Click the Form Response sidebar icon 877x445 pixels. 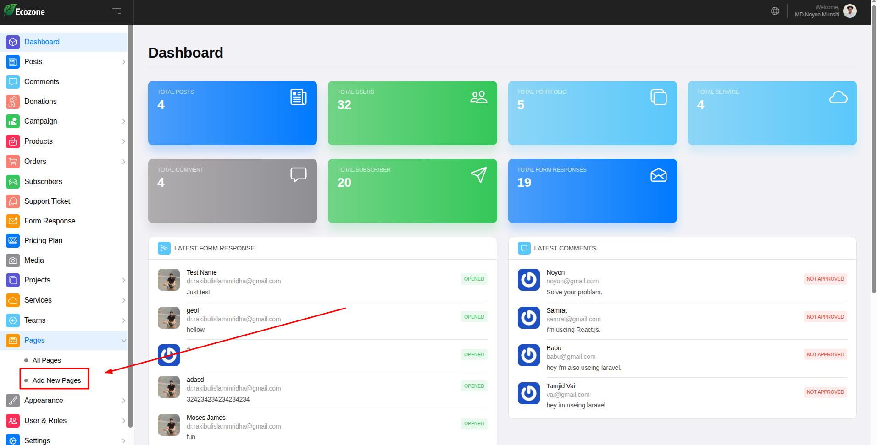(x=13, y=221)
